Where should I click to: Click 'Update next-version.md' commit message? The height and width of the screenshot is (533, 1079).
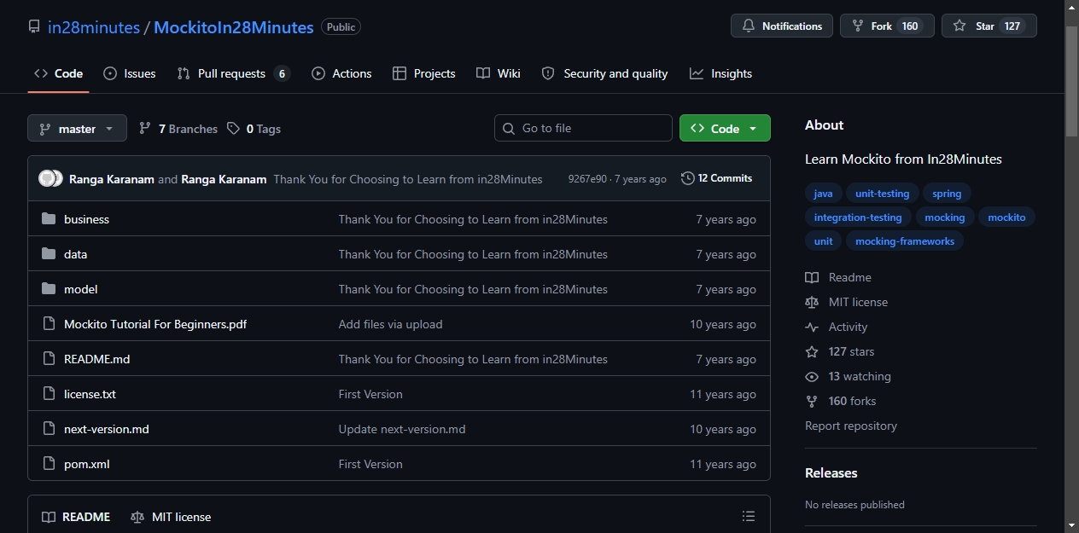402,429
